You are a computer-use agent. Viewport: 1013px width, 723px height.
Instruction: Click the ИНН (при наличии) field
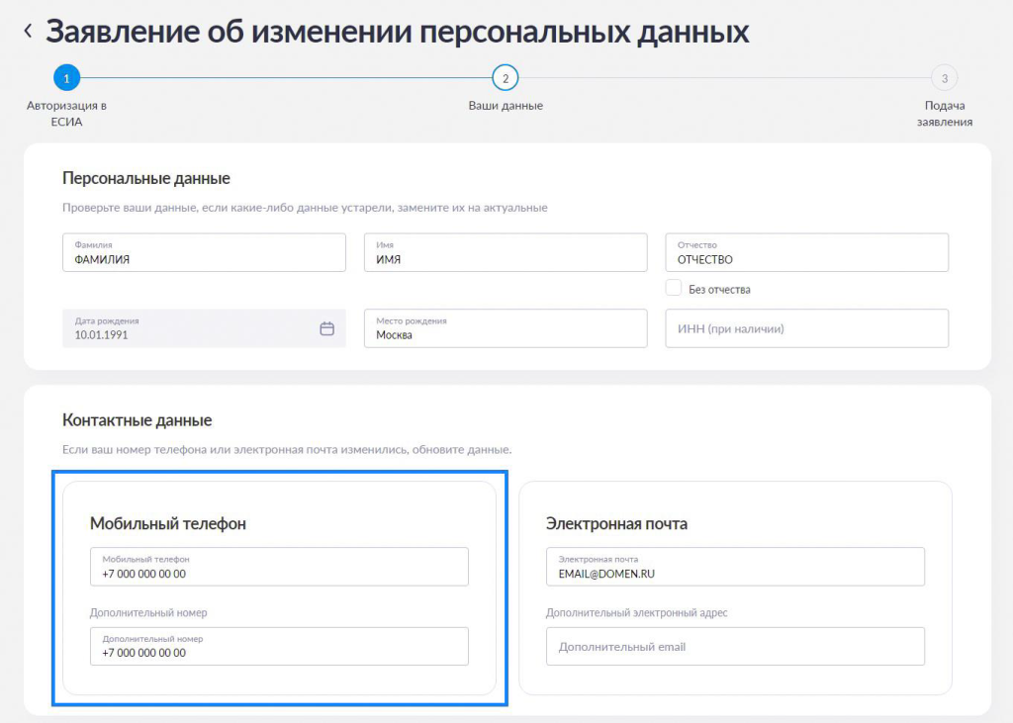tap(806, 328)
